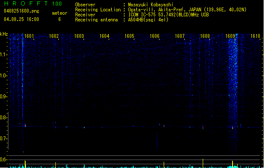Click the Ogata-vill. Akita-Pref. JAPAN location text
264x168 pixels.
tap(187, 10)
